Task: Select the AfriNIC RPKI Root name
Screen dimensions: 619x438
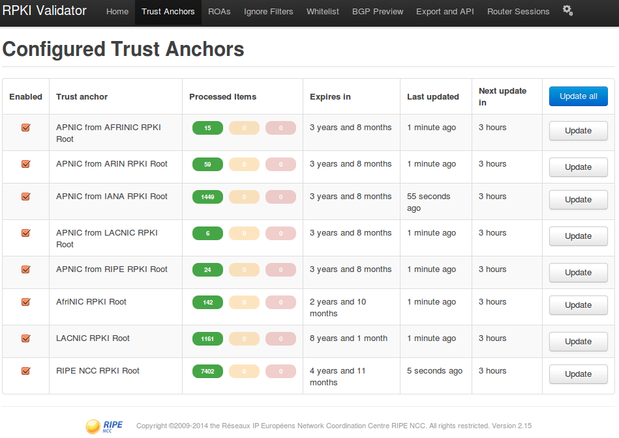Action: coord(91,302)
